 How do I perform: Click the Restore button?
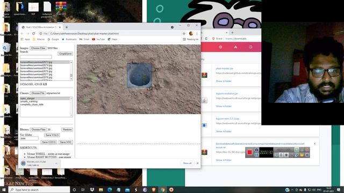(67, 130)
